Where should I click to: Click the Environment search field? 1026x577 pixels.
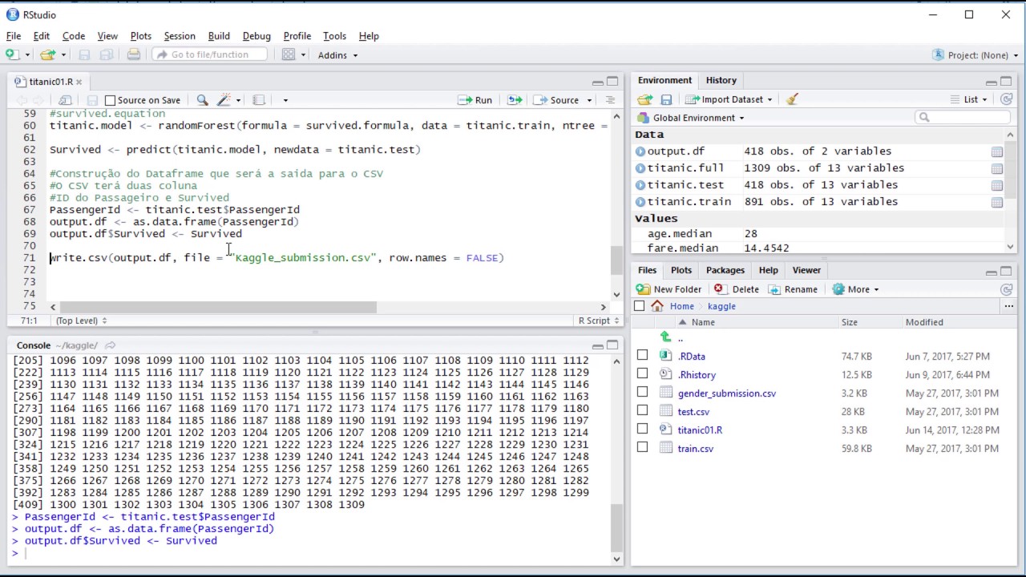(963, 117)
